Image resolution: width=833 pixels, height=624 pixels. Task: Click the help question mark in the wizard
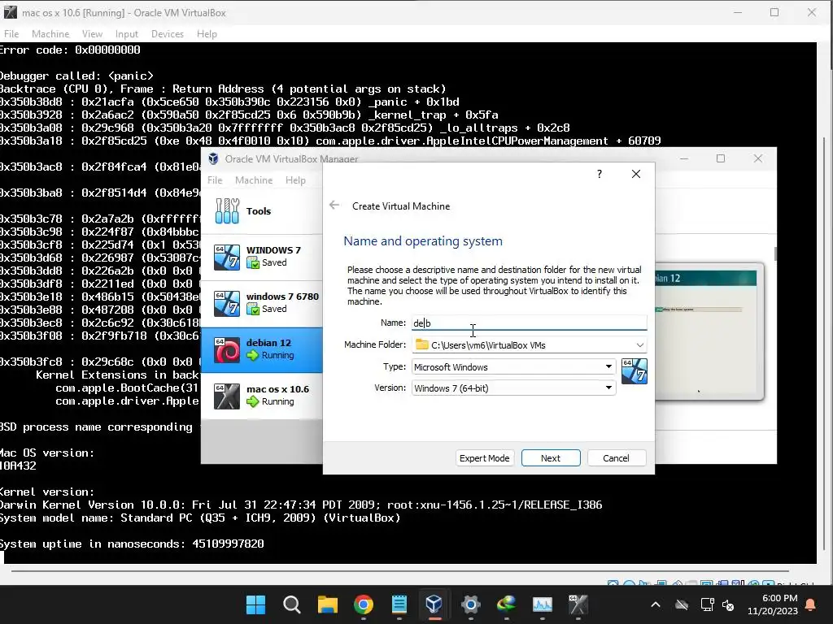(x=600, y=174)
